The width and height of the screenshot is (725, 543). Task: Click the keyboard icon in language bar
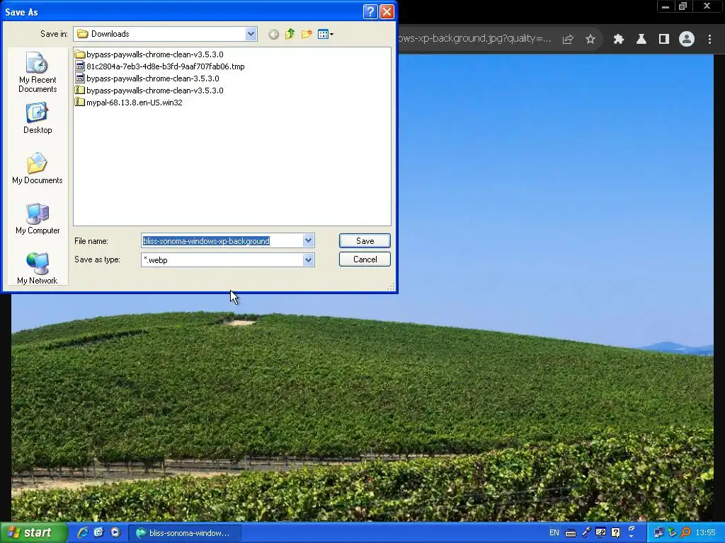point(571,533)
